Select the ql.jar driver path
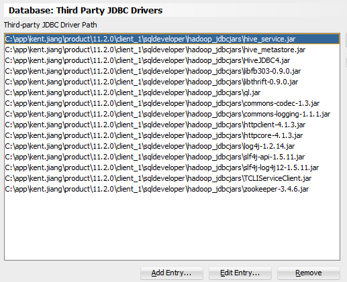347x282 pixels. pyautogui.click(x=172, y=92)
